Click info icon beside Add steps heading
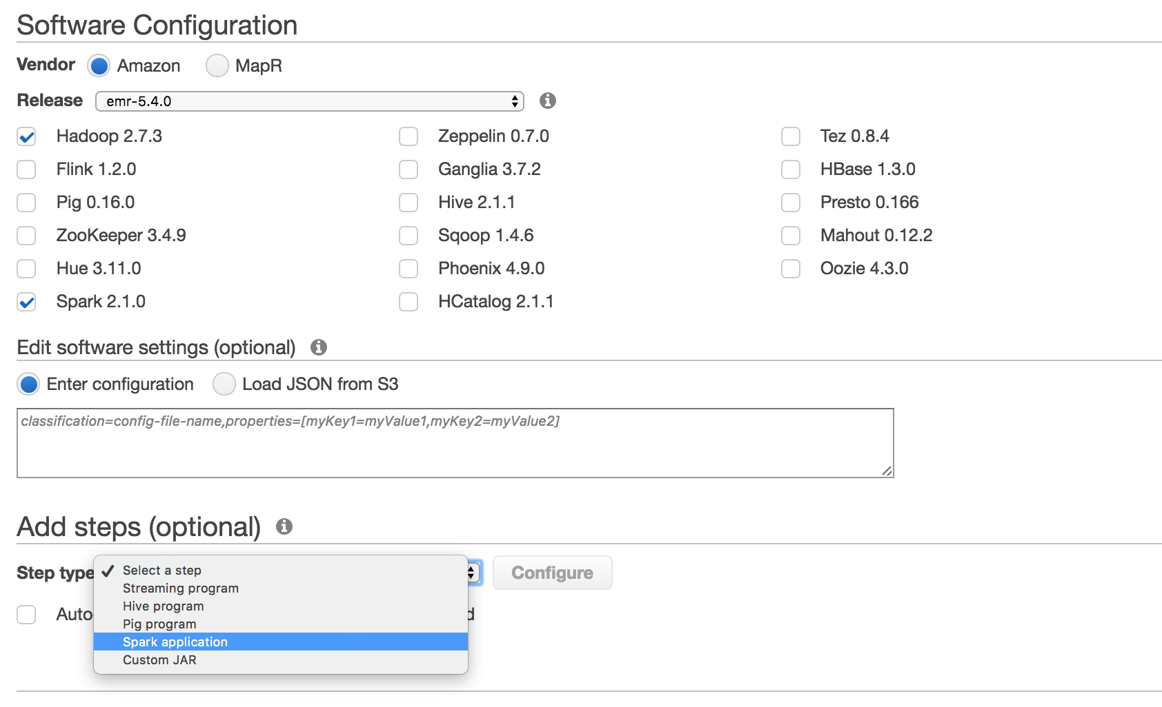This screenshot has height=707, width=1162. (284, 527)
